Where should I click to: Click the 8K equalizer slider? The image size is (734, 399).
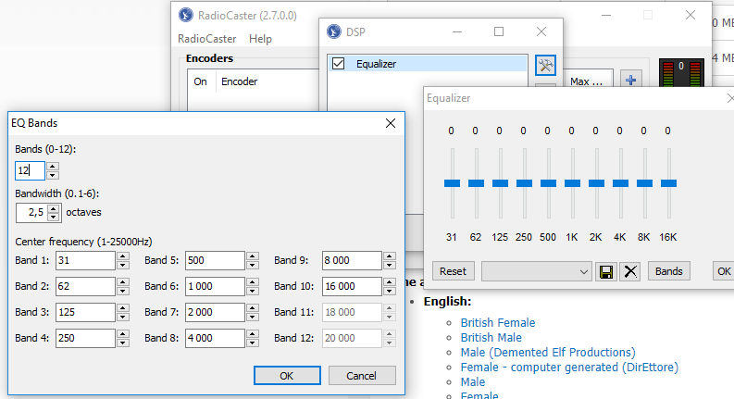click(644, 183)
